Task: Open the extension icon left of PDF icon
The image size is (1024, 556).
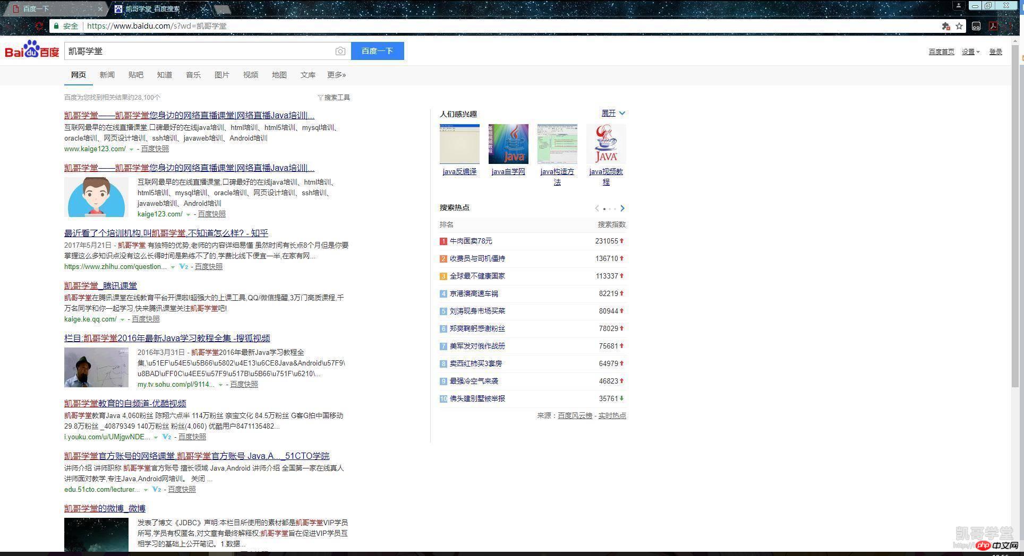Action: tap(976, 26)
